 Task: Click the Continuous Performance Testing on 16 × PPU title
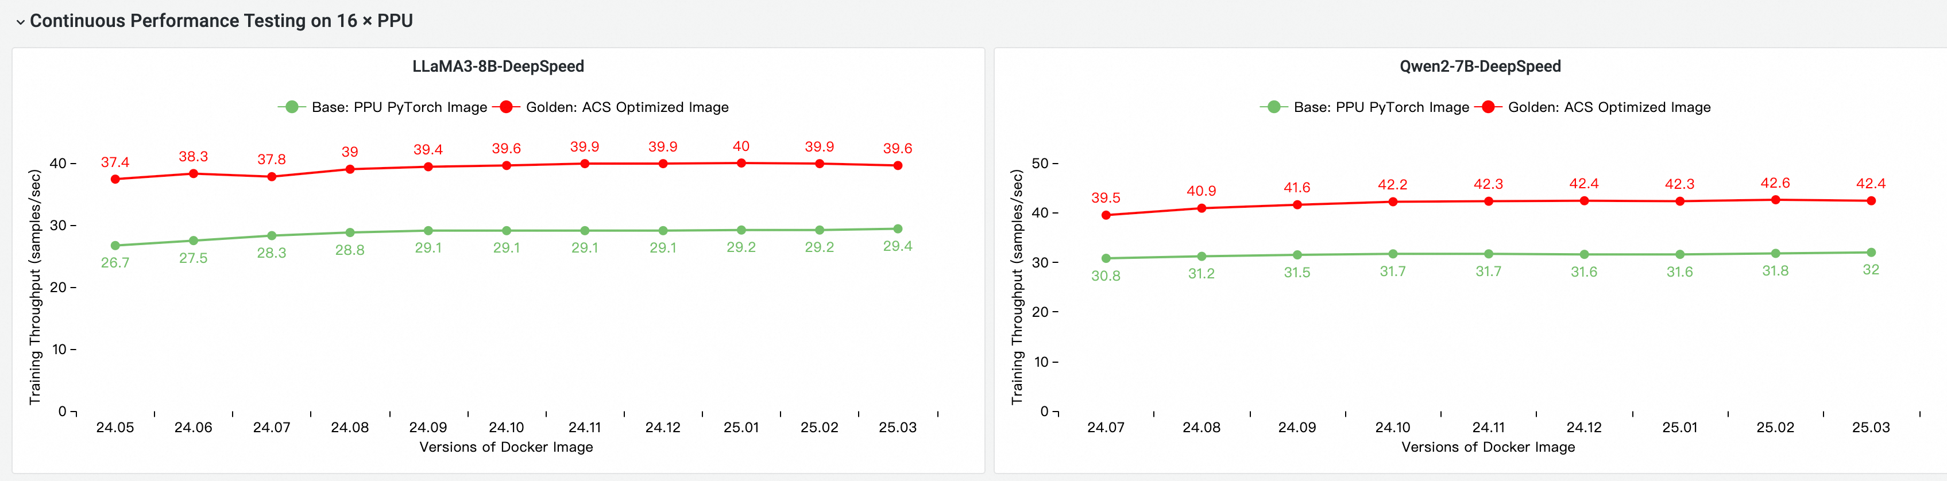click(221, 21)
